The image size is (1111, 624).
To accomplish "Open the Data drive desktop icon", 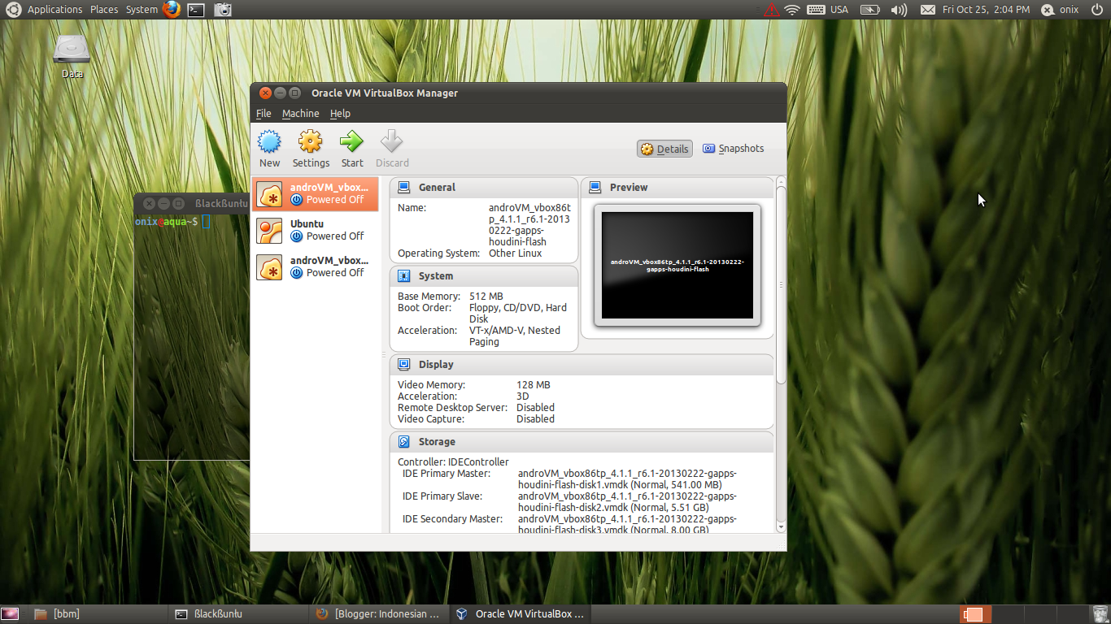I will 72,55.
